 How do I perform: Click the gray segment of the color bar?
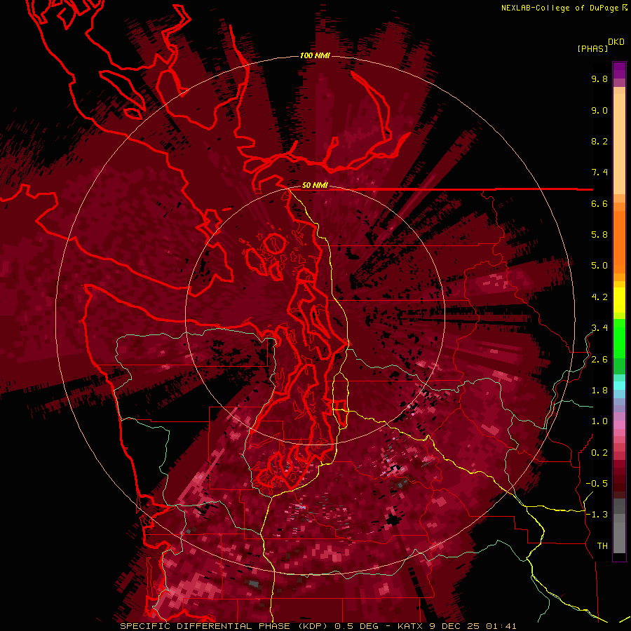619,525
